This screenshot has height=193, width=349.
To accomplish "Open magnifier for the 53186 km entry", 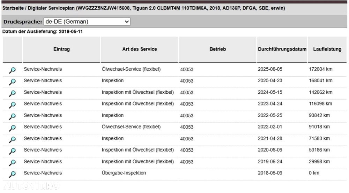I will 12,151.
